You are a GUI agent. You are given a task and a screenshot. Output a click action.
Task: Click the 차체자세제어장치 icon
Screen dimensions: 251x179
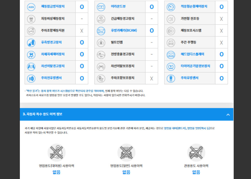point(31,55)
